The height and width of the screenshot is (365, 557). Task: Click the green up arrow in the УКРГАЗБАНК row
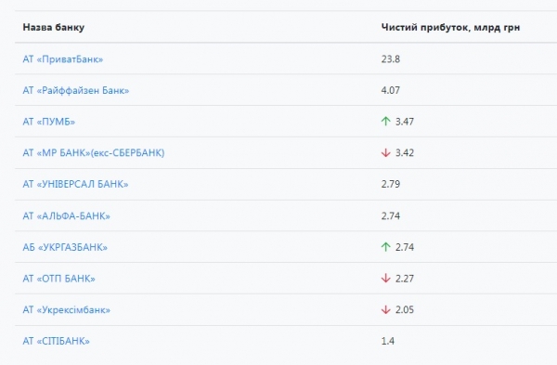pyautogui.click(x=386, y=247)
